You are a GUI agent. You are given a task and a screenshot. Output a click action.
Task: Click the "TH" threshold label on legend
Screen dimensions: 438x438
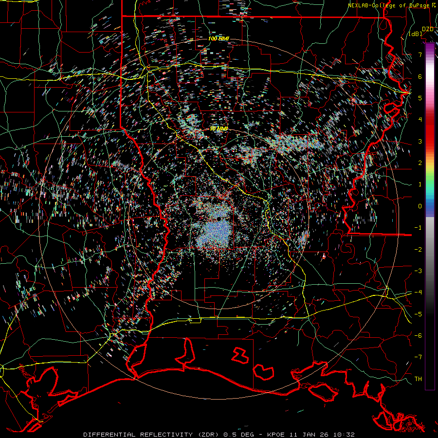[x=418, y=379]
